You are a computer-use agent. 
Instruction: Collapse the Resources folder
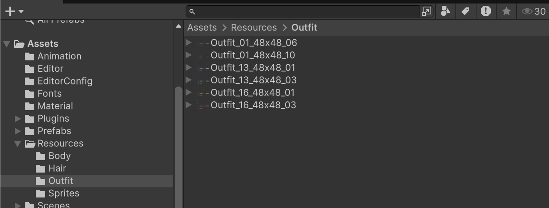(18, 144)
